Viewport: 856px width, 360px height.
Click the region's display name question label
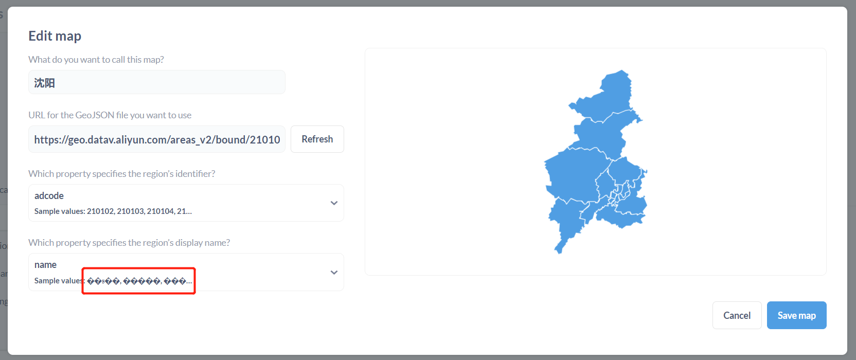(129, 243)
